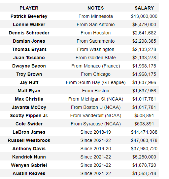Open Lonnie Walker player entry
Screen dimensions: 169x179
pyautogui.click(x=29, y=24)
